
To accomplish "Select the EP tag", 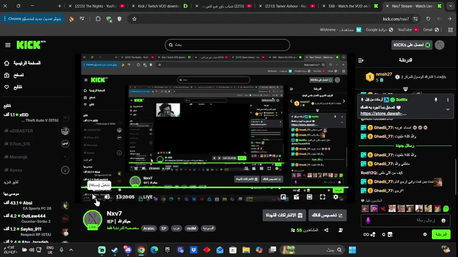I will (x=164, y=228).
